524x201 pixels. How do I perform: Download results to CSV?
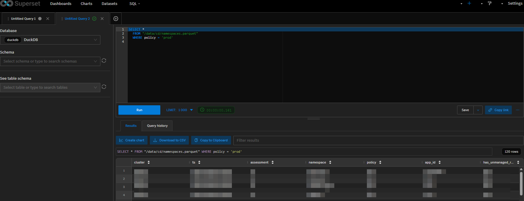click(169, 140)
